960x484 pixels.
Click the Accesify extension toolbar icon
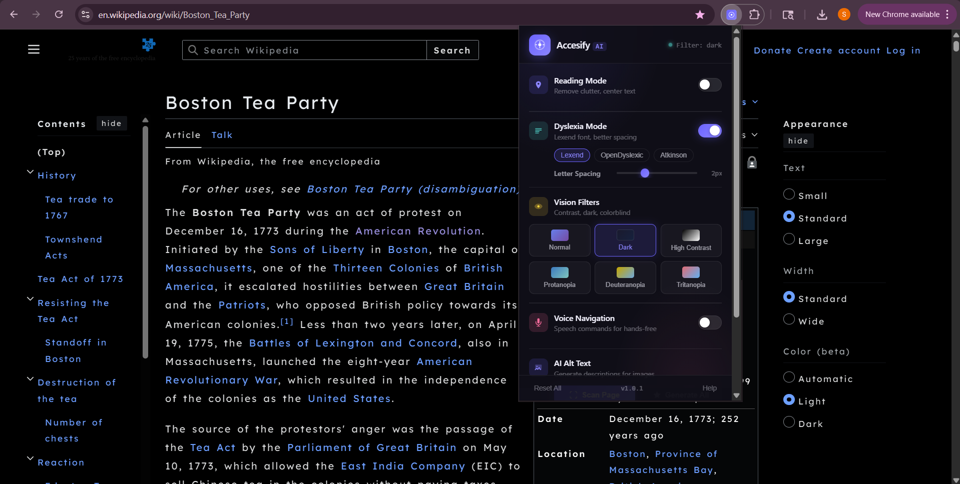click(731, 14)
